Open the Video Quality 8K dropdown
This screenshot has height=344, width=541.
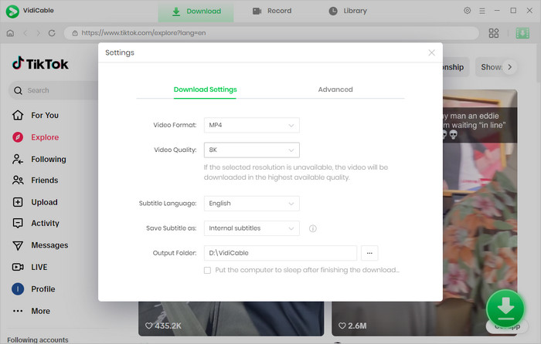coord(251,150)
